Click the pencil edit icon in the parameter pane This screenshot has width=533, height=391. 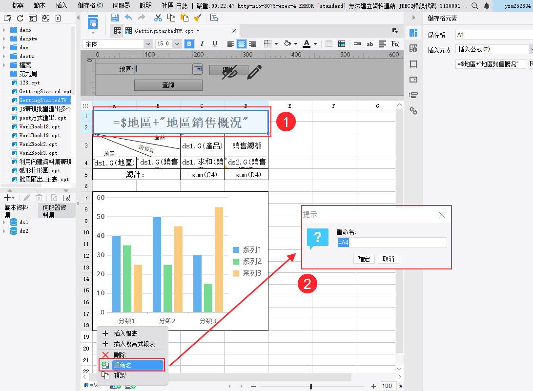254,72
